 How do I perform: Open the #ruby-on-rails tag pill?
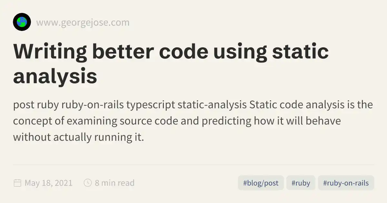click(x=346, y=183)
